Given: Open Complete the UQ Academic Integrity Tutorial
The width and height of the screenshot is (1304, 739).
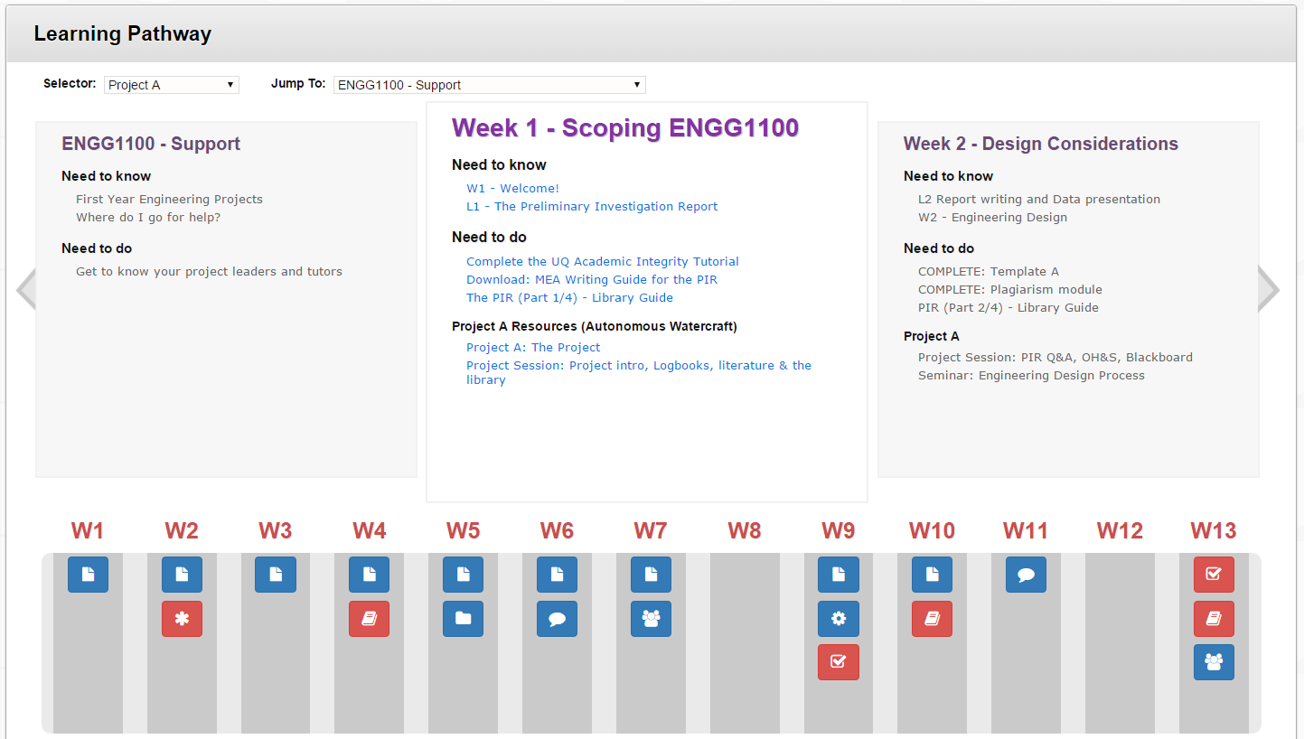Looking at the screenshot, I should [603, 262].
